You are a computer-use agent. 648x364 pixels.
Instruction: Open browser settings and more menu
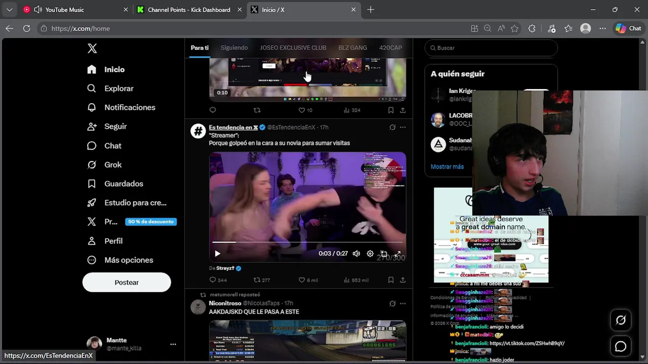tap(602, 28)
